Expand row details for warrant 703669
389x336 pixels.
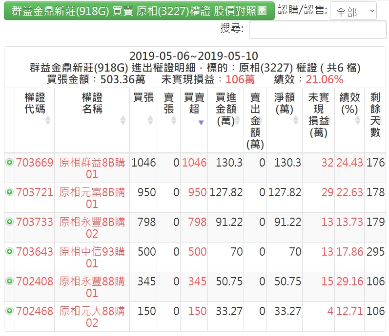coord(9,163)
